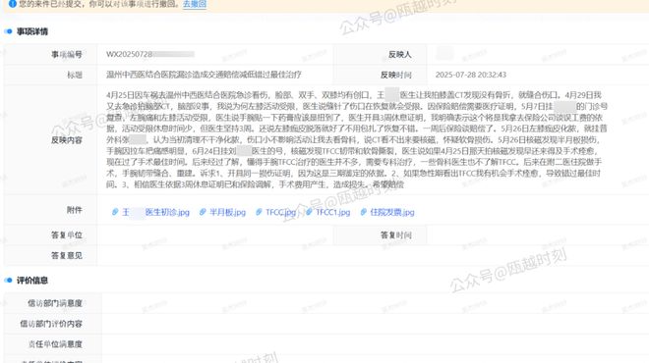649x363 pixels.
Task: Open the TFCC1.jpg attachment
Action: [332, 212]
